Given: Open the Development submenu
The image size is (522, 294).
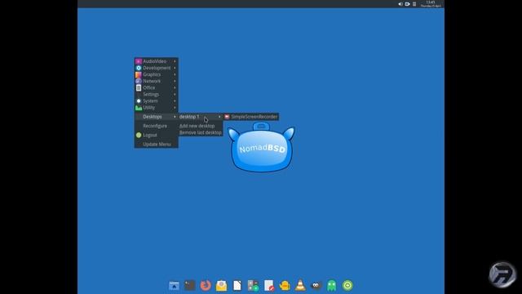Looking at the screenshot, I should pos(156,68).
